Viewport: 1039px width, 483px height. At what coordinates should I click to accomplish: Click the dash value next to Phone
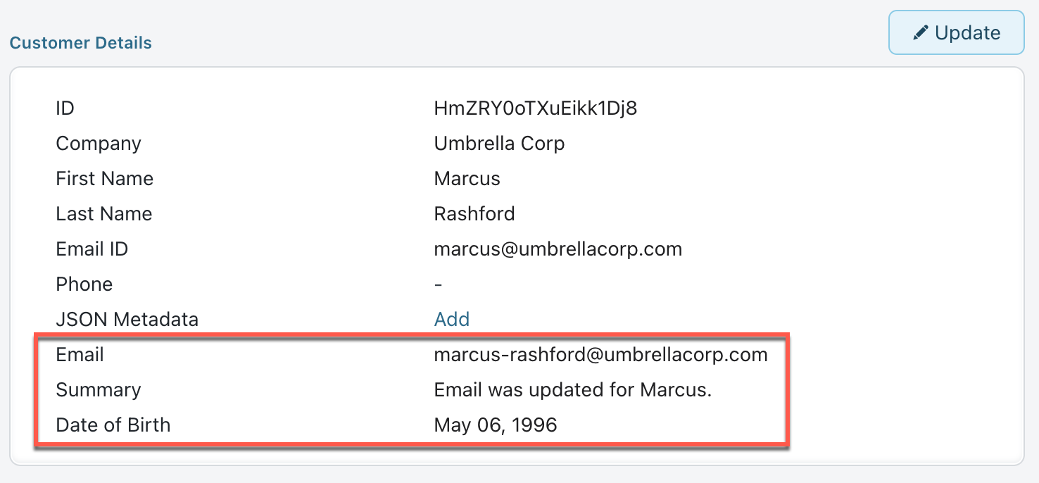pyautogui.click(x=439, y=284)
